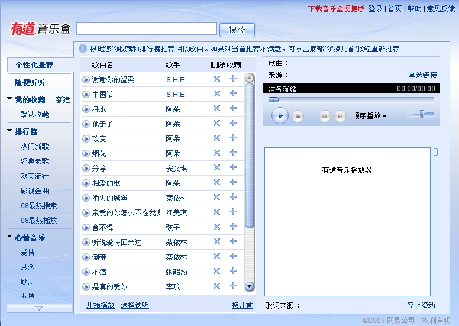
Task: Stop playback with the stop button
Action: pyautogui.click(x=298, y=117)
